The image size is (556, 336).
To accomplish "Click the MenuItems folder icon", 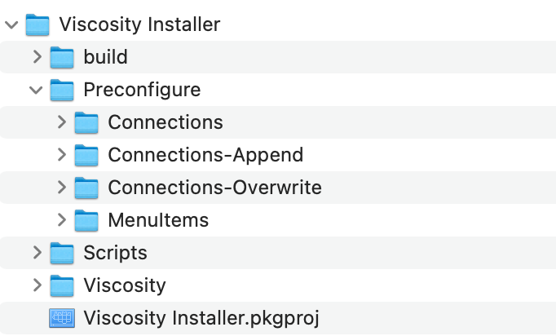I will click(x=86, y=220).
